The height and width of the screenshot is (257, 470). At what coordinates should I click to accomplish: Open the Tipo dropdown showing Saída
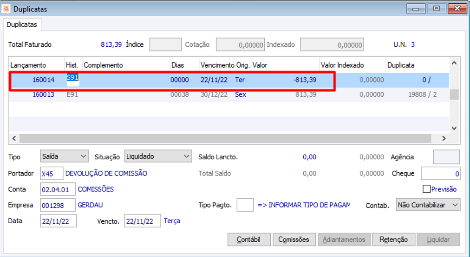pos(65,157)
